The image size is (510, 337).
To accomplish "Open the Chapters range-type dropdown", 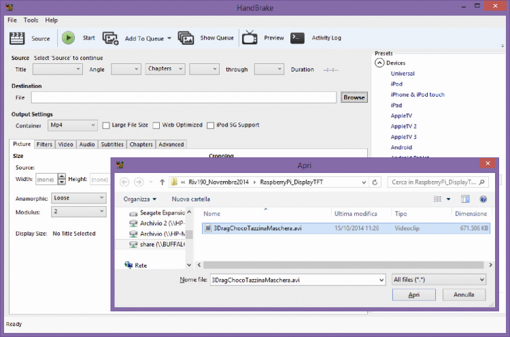I will click(165, 69).
